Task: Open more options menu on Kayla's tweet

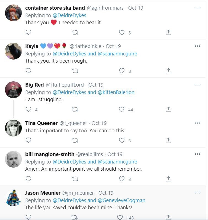Action: [197, 46]
